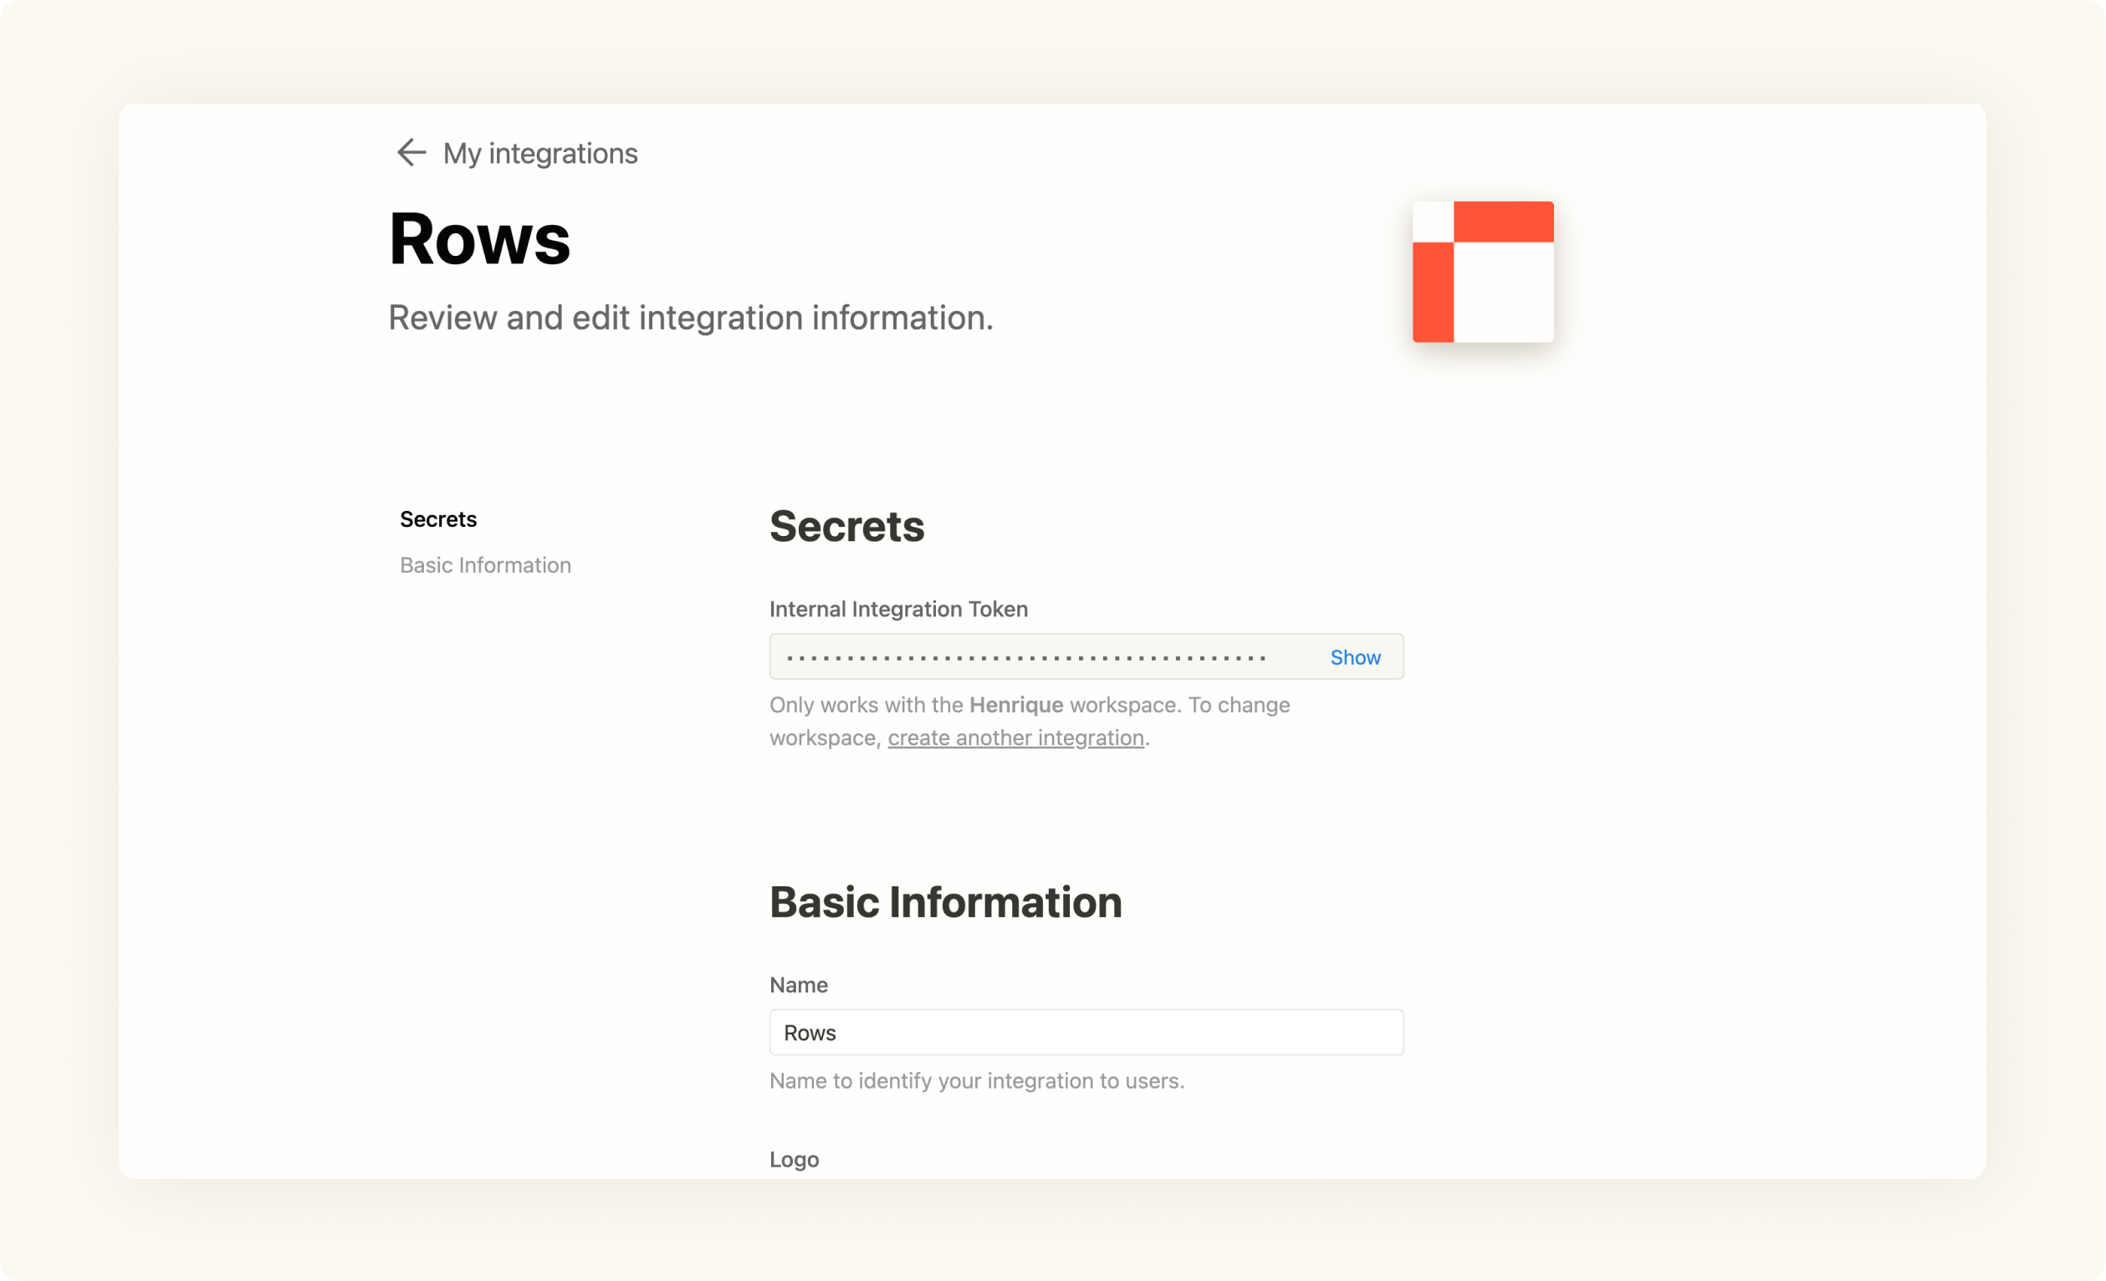Select Secrets in the side navigation

(x=438, y=518)
